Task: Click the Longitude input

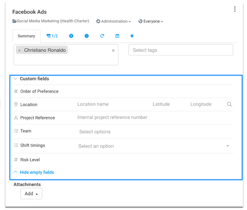Action: [201, 104]
